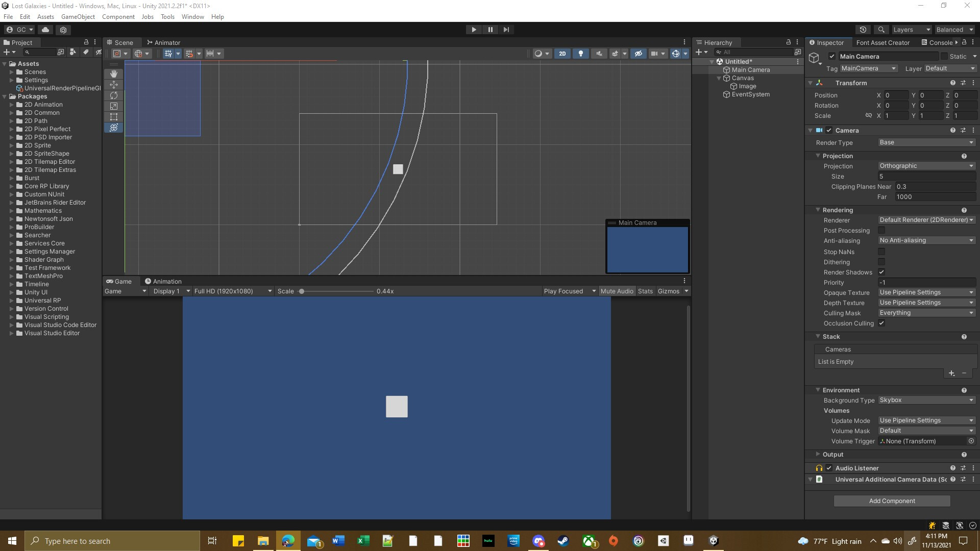The height and width of the screenshot is (551, 980).
Task: Uncheck Occlusion Culling
Action: click(881, 323)
